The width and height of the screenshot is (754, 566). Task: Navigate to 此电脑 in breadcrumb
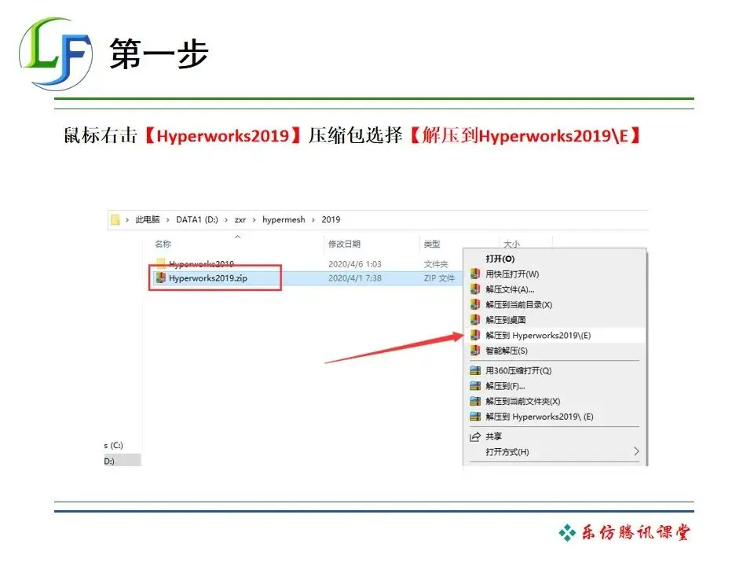pyautogui.click(x=147, y=220)
